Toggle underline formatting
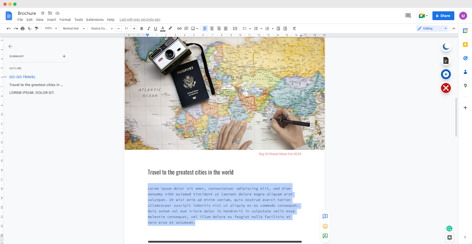 click(155, 29)
